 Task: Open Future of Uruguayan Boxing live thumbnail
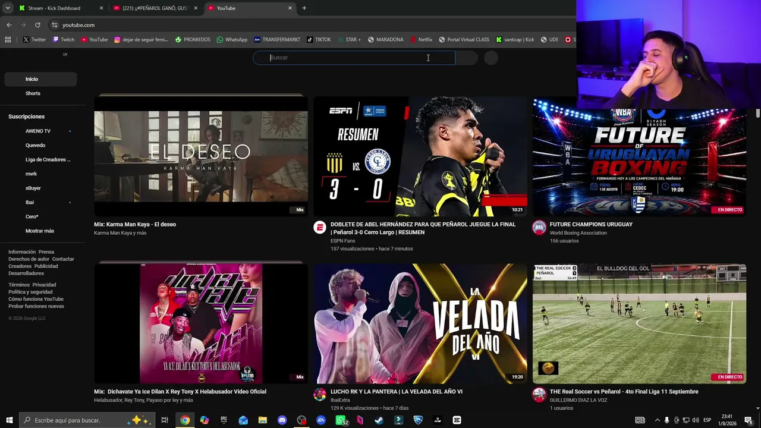(639, 156)
